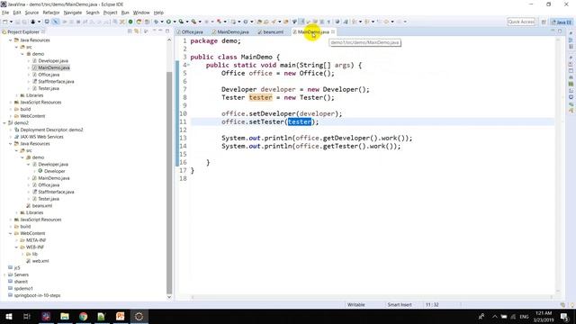
Task: Collapse the WEB-INF folder
Action: pos(16,247)
